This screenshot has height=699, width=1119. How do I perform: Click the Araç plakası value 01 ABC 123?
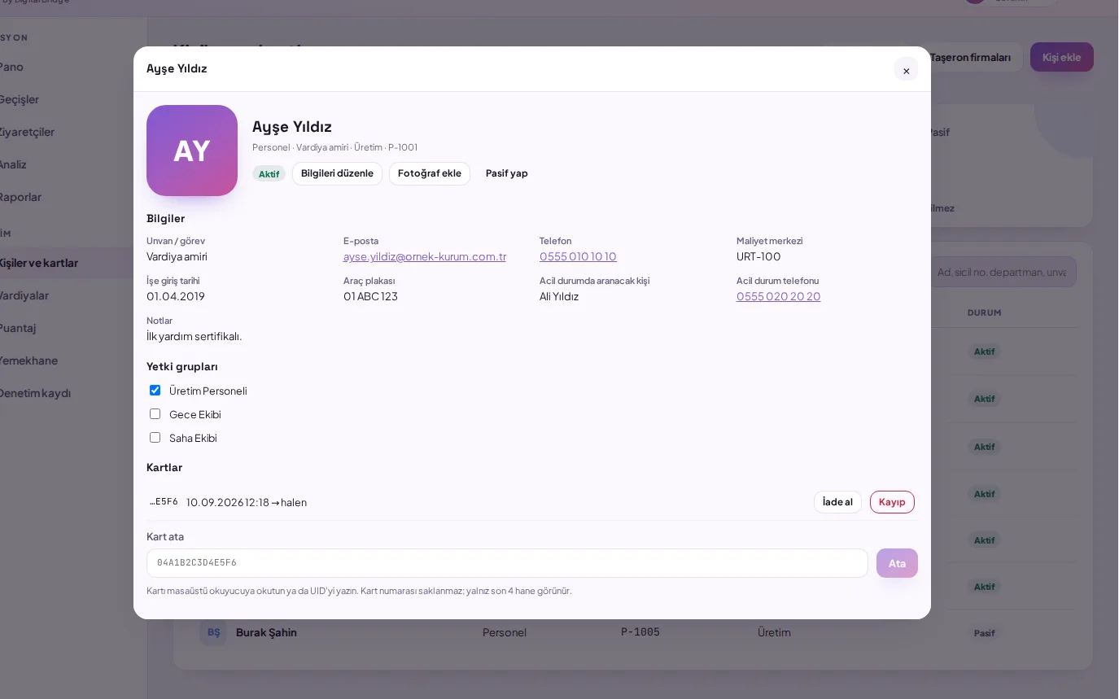[x=370, y=296]
